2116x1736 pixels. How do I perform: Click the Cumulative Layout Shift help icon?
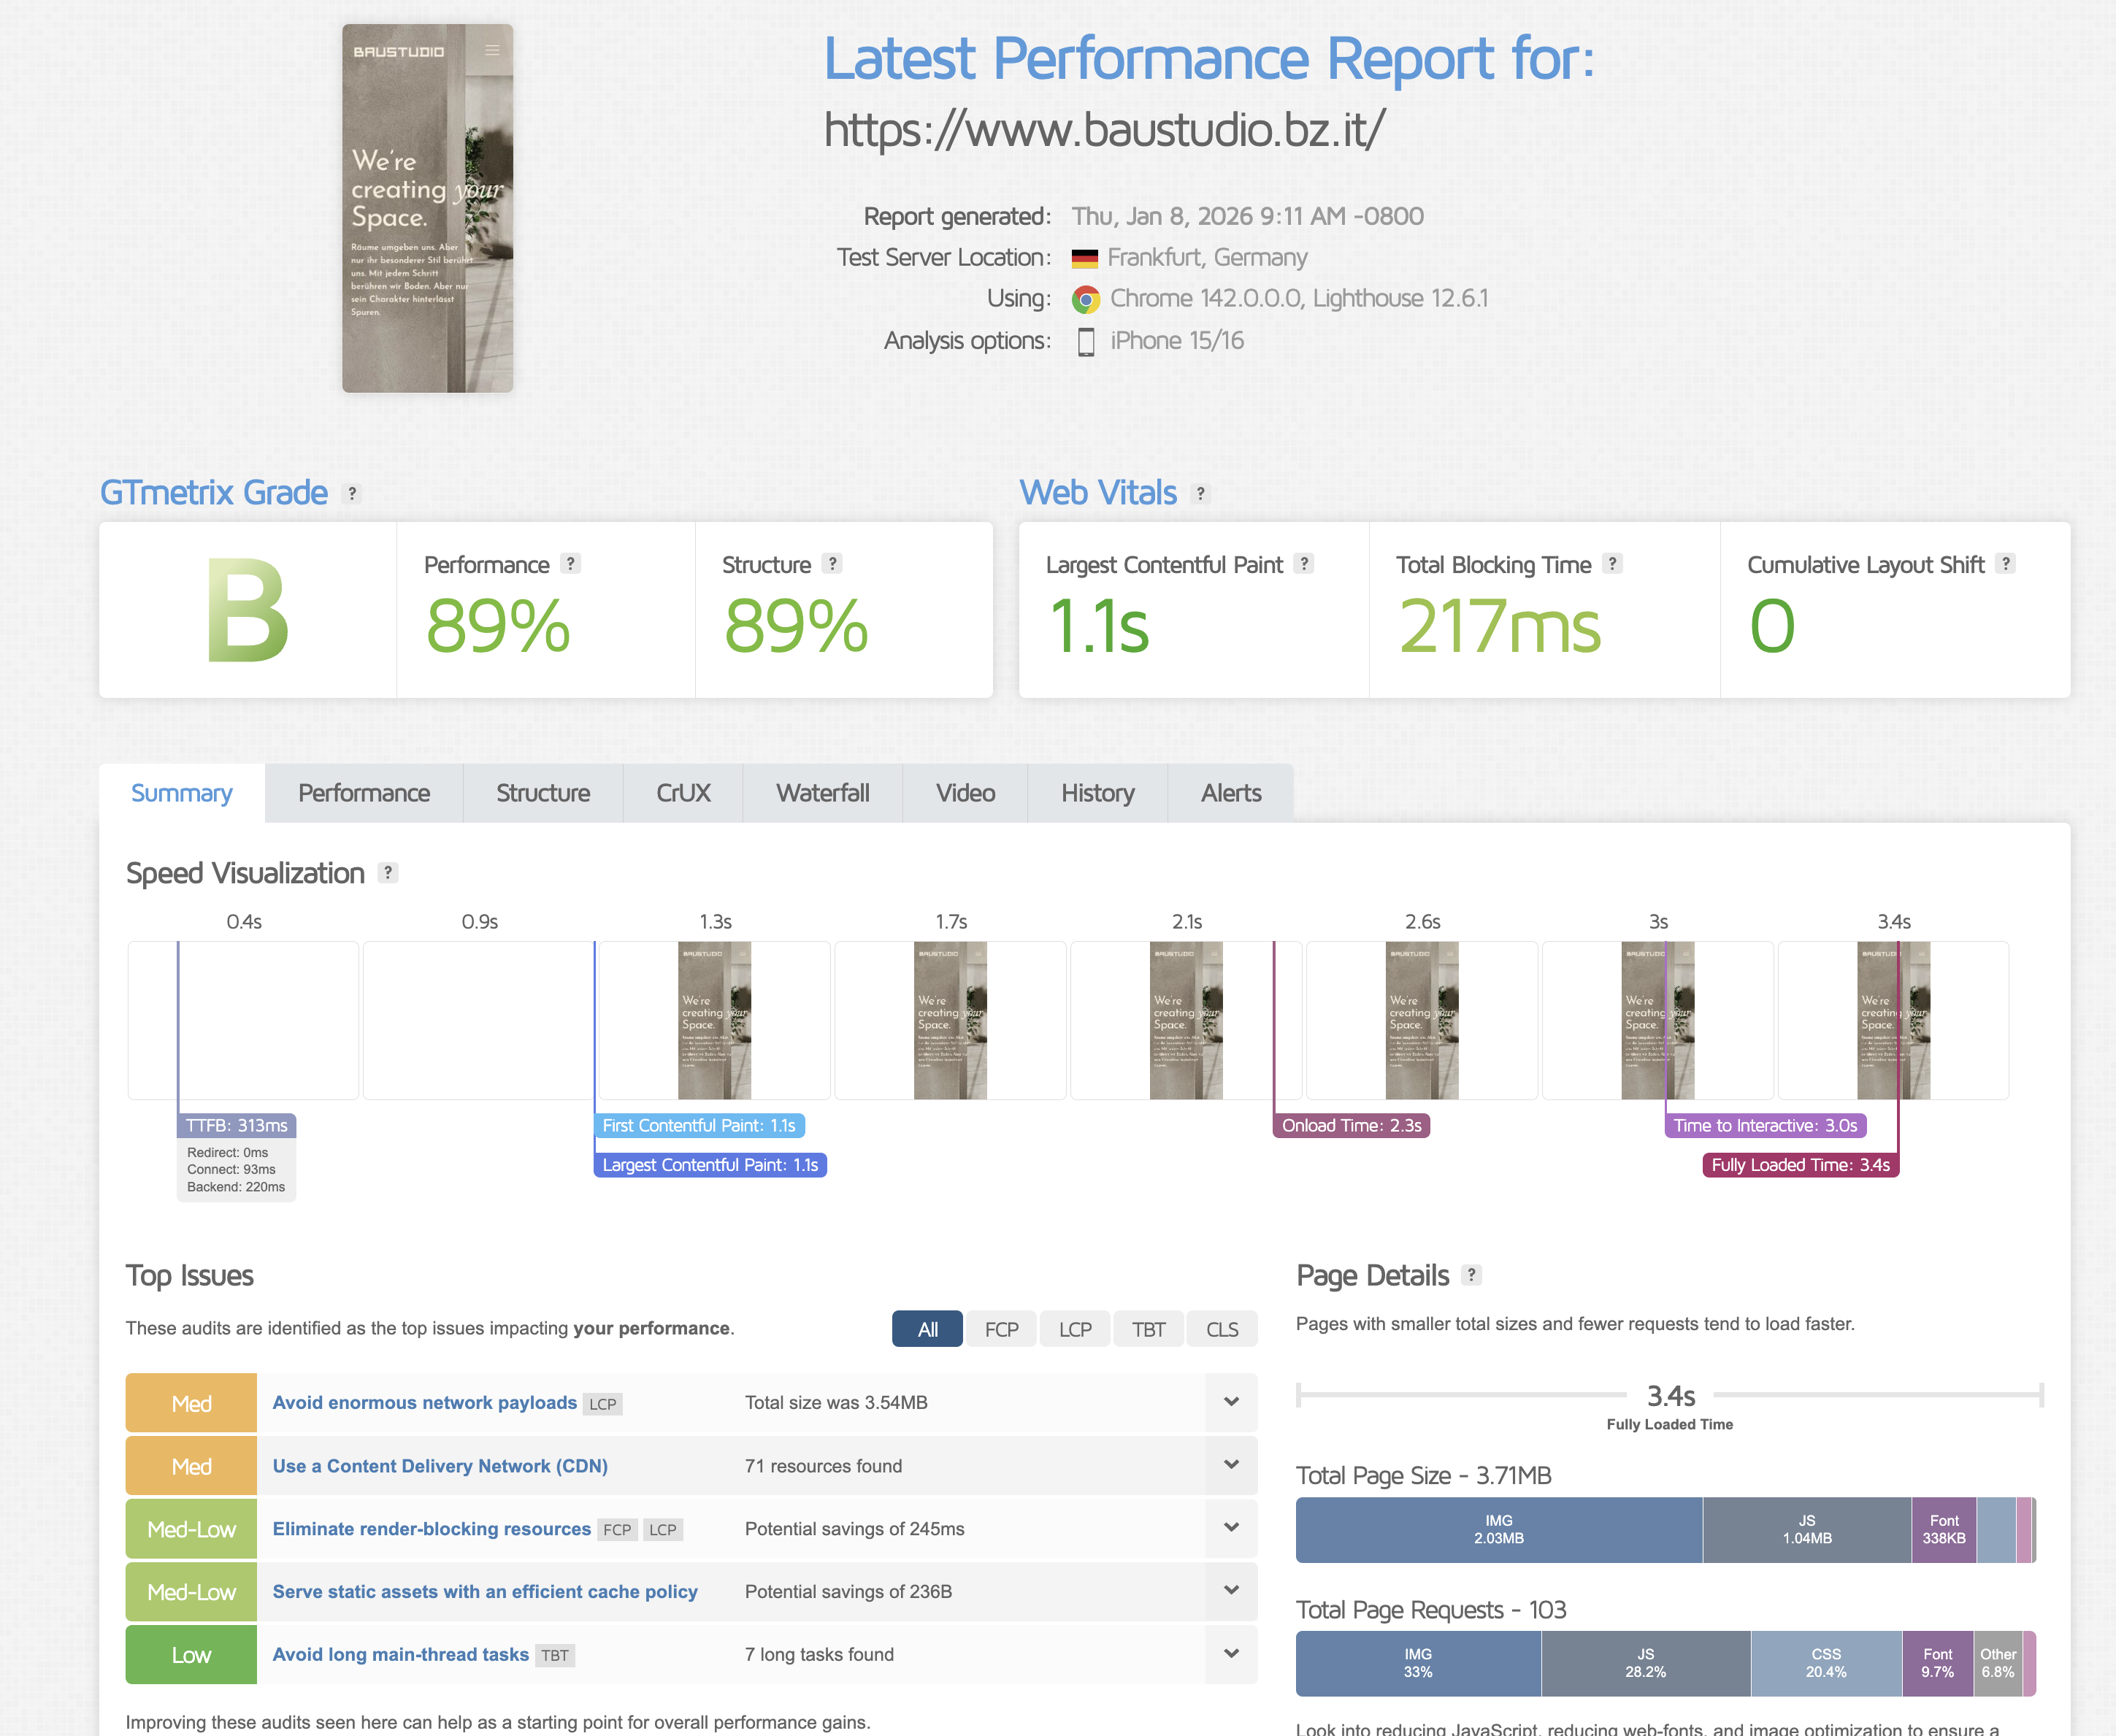[x=2005, y=564]
